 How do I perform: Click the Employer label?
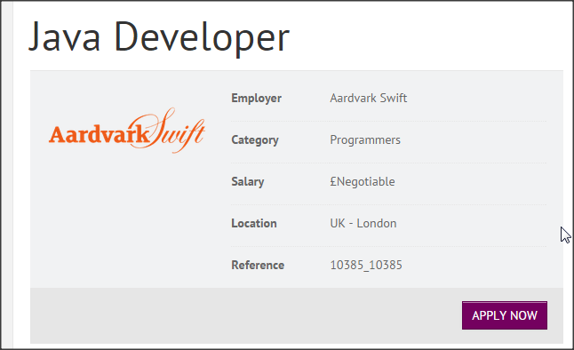click(x=256, y=98)
